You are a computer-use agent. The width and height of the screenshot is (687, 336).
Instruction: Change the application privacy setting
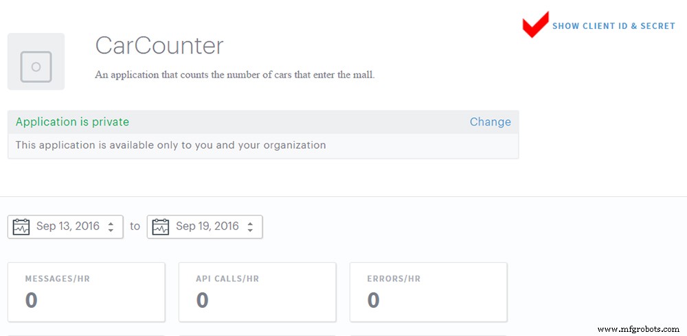point(490,122)
